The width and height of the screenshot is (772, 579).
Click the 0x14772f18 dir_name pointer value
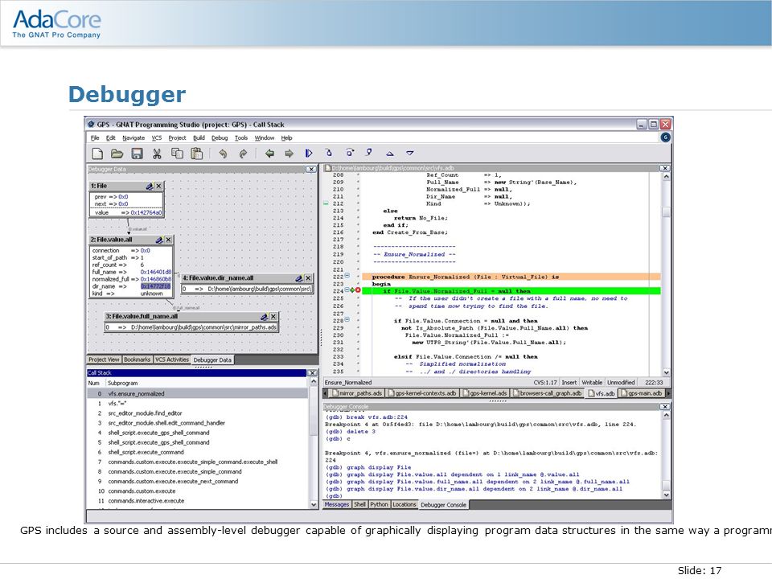coord(155,286)
